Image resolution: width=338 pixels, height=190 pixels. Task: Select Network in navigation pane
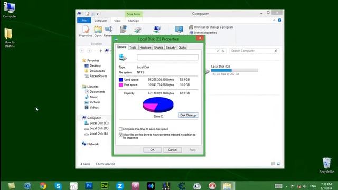click(90, 144)
